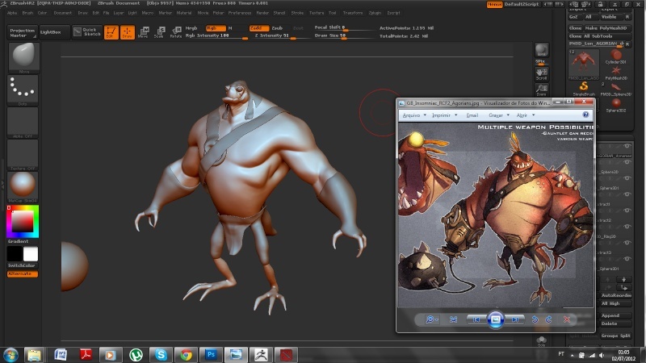Click photo viewer actual size icon

tap(453, 319)
